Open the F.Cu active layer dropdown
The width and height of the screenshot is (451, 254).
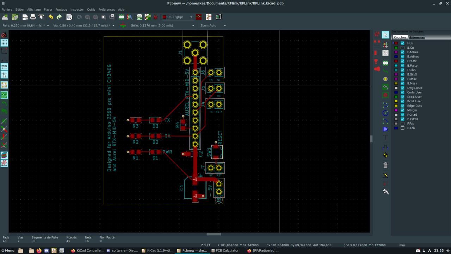point(191,17)
